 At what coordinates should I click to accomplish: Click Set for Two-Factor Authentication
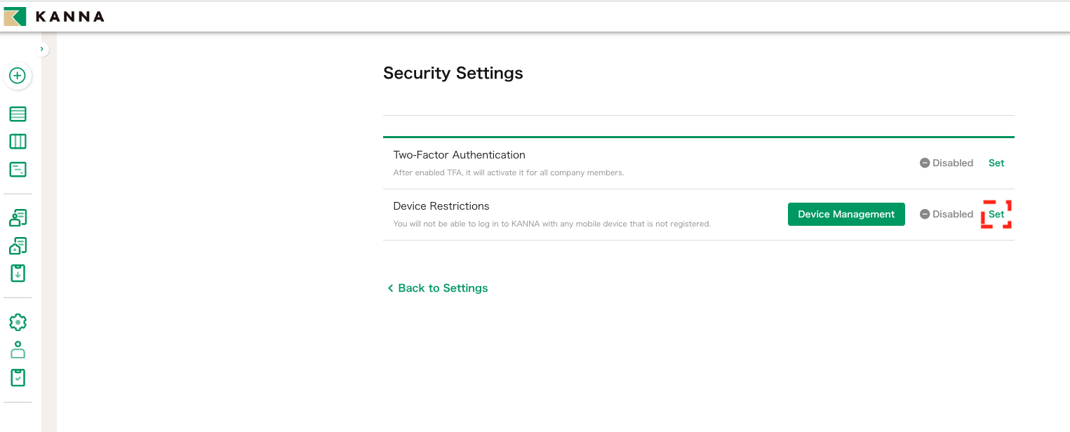coord(996,163)
